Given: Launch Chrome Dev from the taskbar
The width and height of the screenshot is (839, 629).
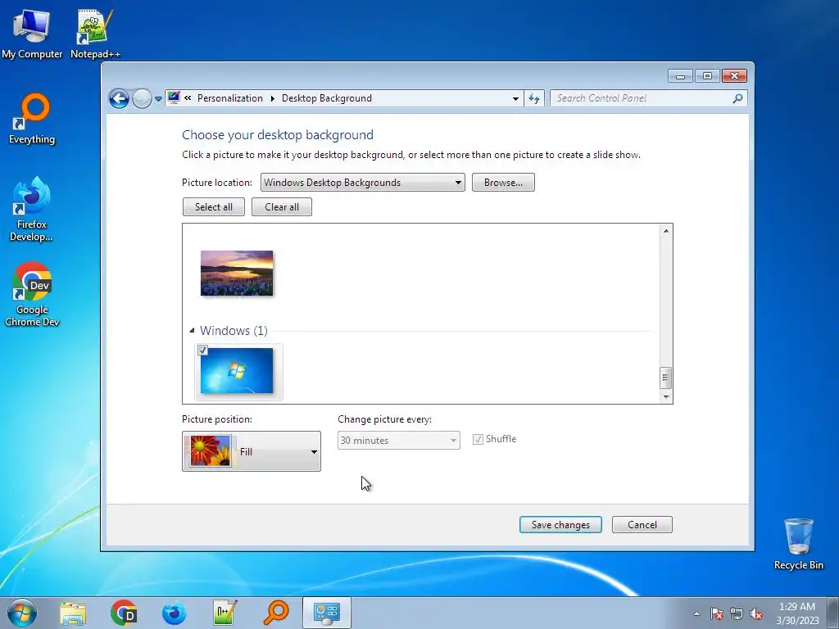Looking at the screenshot, I should tap(124, 613).
